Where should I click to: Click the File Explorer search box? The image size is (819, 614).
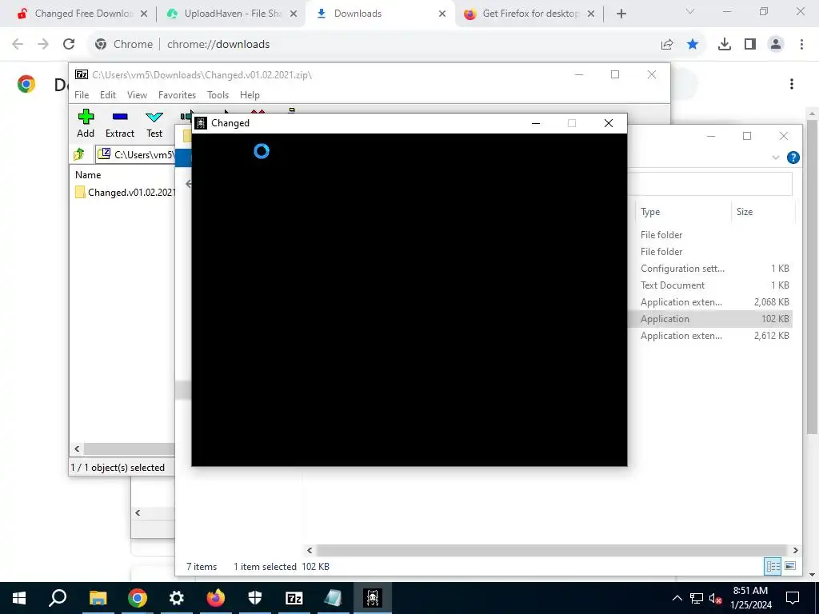tap(710, 184)
